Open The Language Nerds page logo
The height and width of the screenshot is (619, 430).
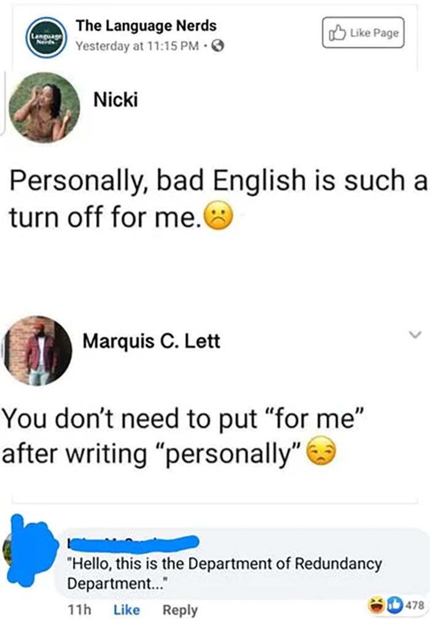tap(47, 37)
